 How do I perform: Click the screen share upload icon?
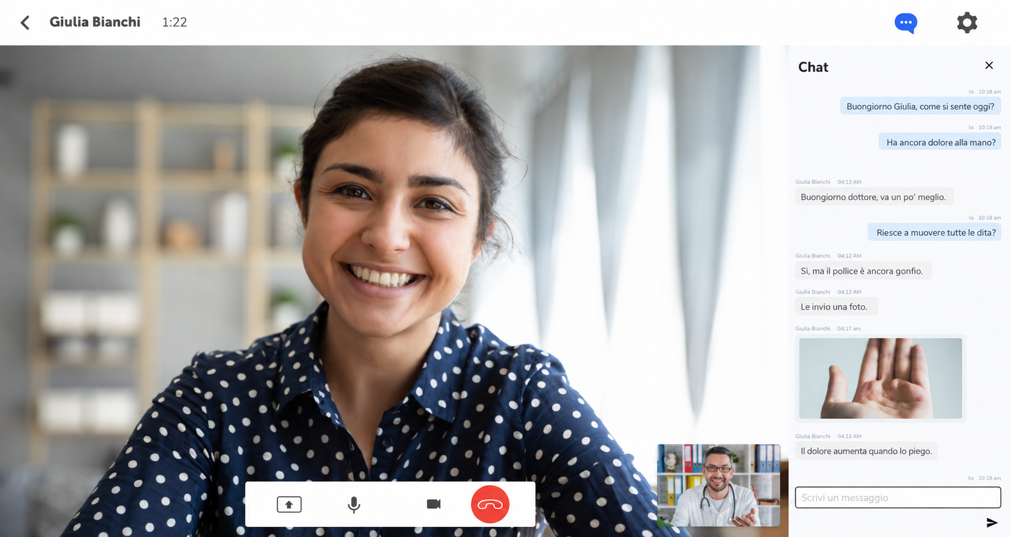(289, 504)
